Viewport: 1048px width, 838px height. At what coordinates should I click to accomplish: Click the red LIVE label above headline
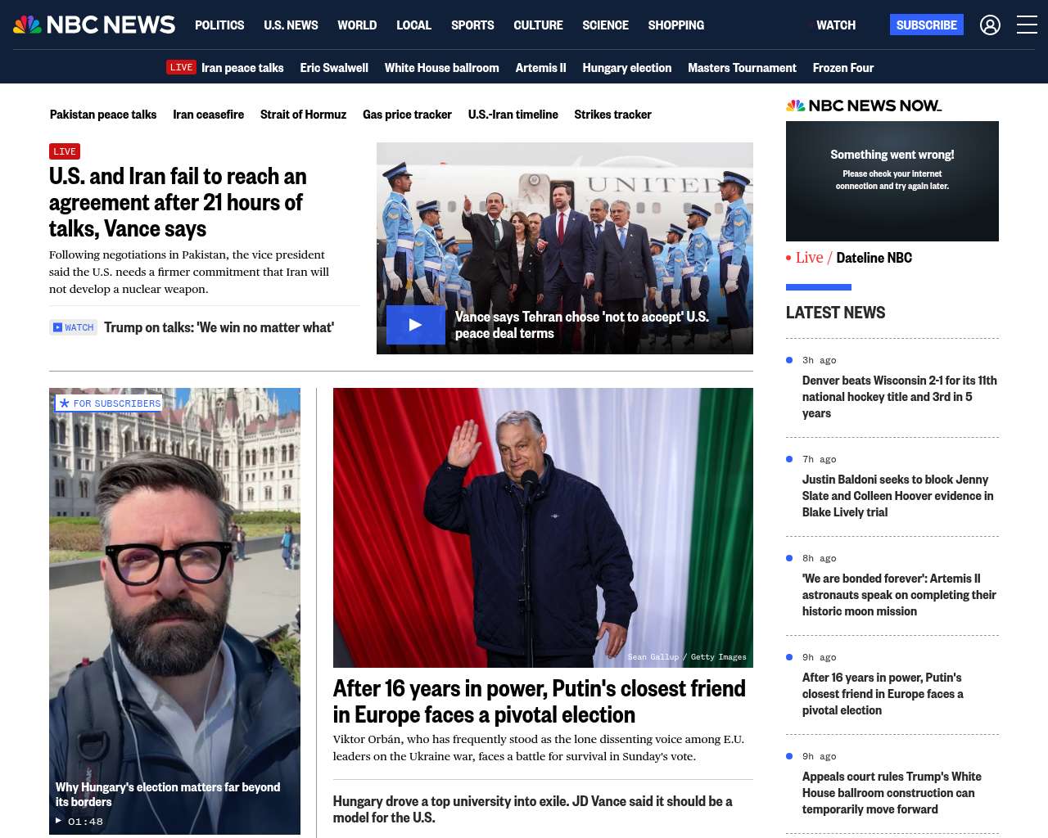point(65,151)
